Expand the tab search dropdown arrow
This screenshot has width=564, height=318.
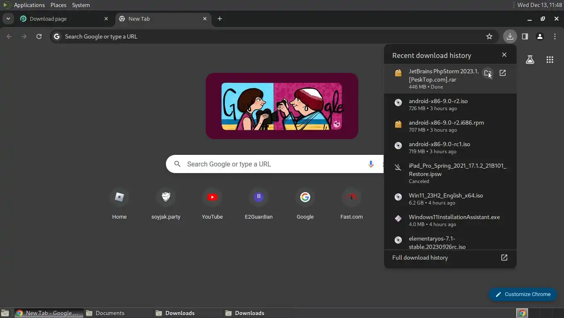pyautogui.click(x=8, y=19)
